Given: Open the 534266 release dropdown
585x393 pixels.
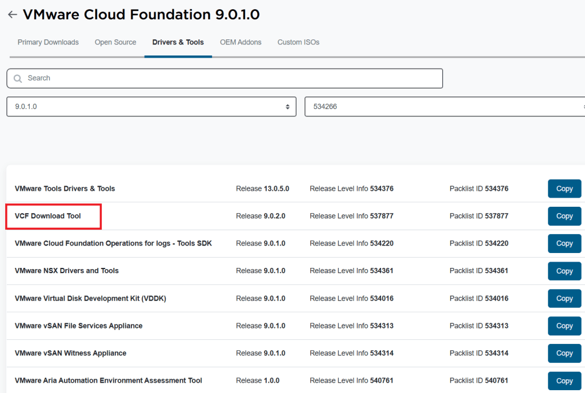Looking at the screenshot, I should click(446, 106).
